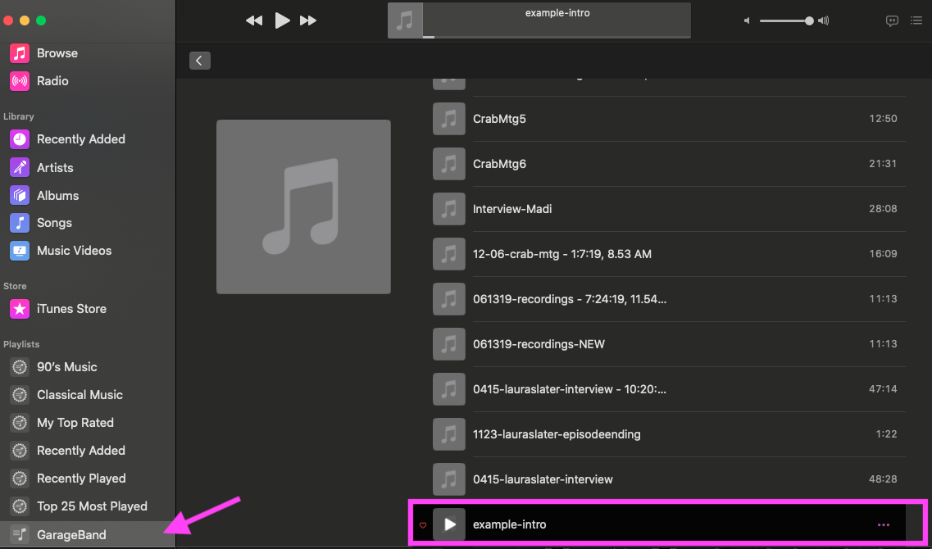This screenshot has height=549, width=932.
Task: Play the example-intro track row button
Action: 449,524
